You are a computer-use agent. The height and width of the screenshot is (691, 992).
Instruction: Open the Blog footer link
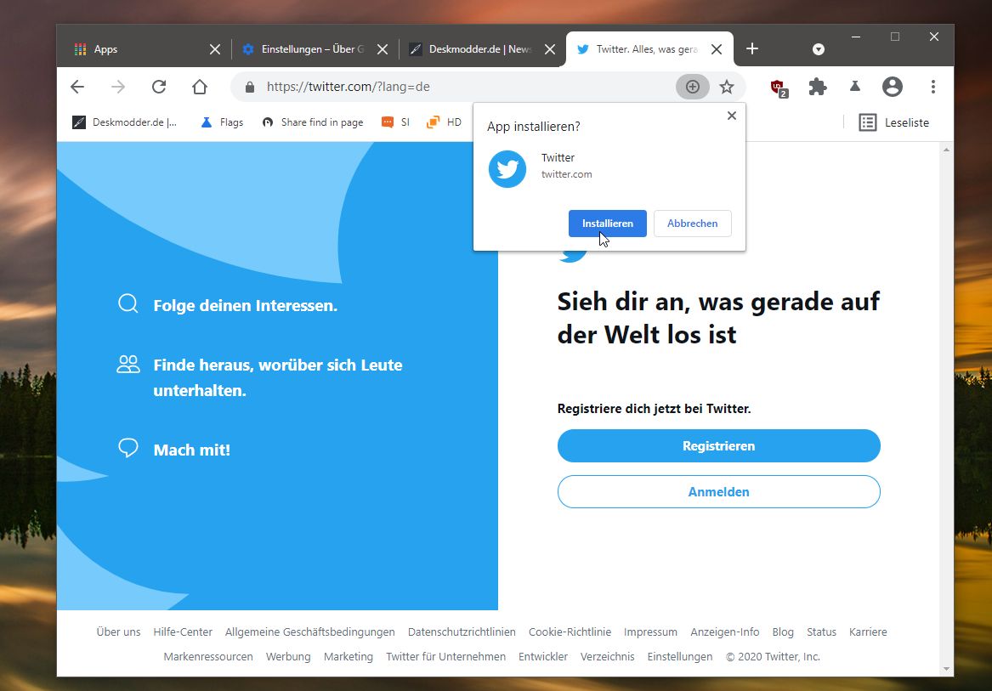tap(783, 632)
